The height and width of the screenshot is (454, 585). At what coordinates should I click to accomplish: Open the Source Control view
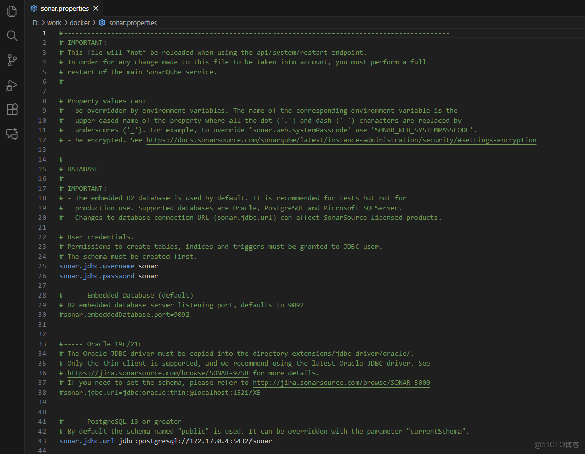11,60
